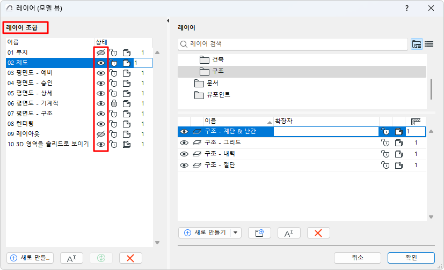The width and height of the screenshot is (444, 270).
Task: Click lock icon of 구조 - 계단 & 난간 layer
Action: tap(385, 131)
